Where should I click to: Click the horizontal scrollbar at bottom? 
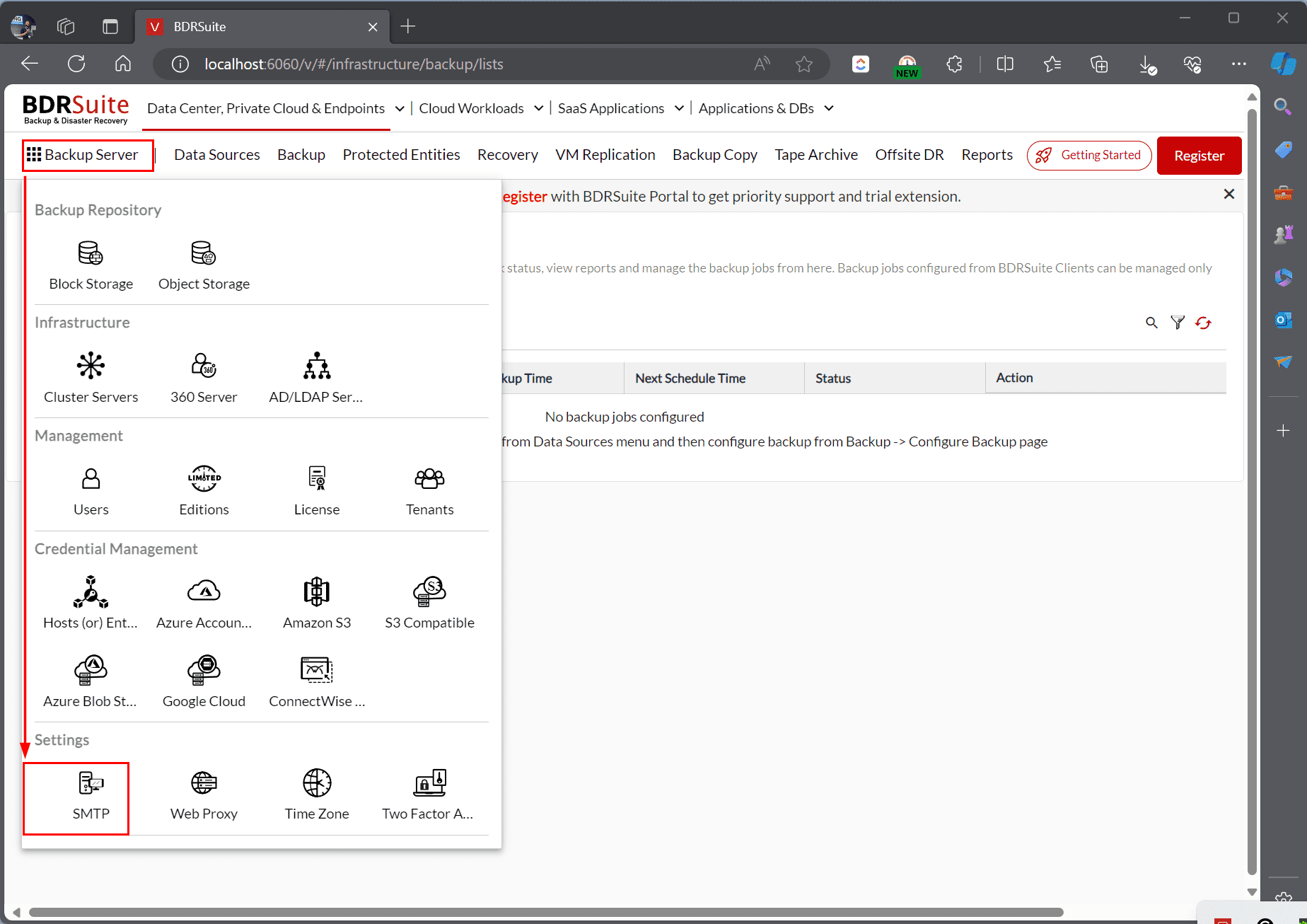pyautogui.click(x=546, y=912)
